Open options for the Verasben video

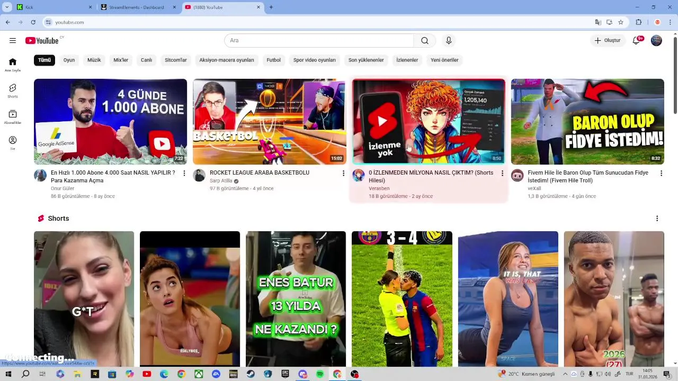[x=502, y=173]
